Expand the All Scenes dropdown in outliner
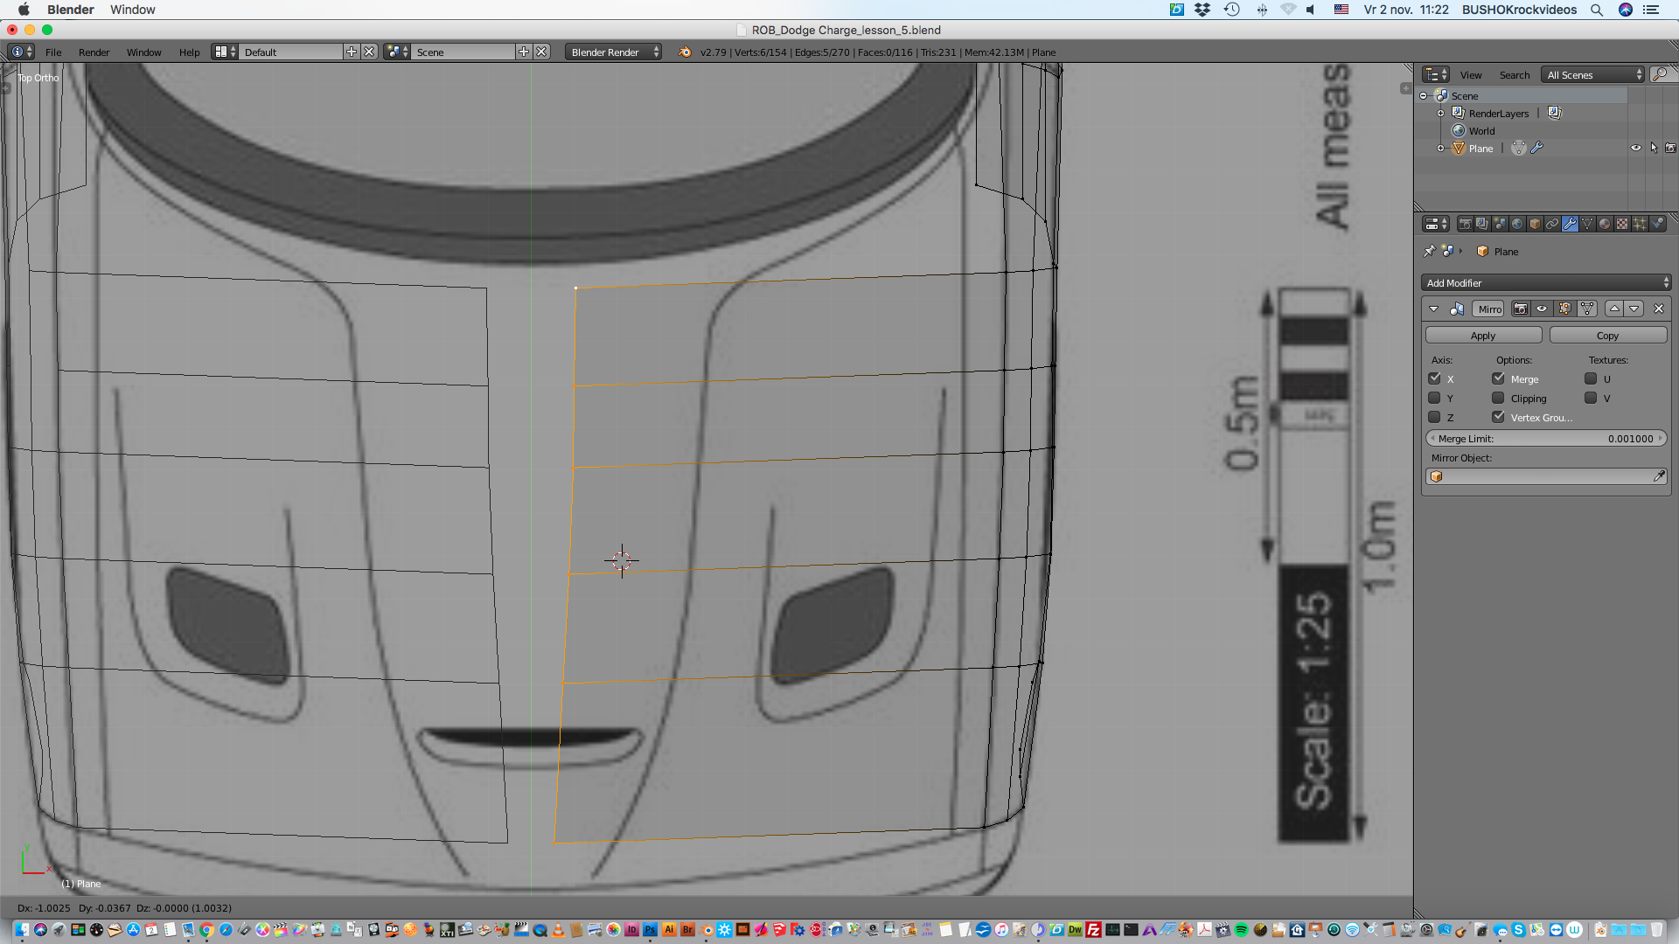This screenshot has height=944, width=1679. tap(1593, 73)
